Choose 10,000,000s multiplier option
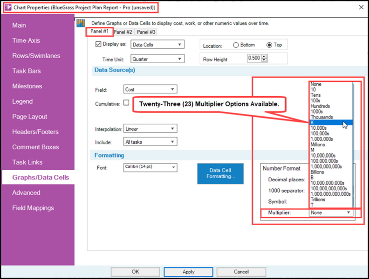The height and width of the screenshot is (279, 369). (x=331, y=155)
